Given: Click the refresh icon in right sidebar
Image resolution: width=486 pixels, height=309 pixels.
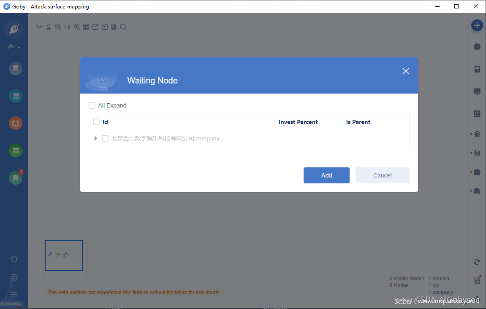Looking at the screenshot, I should [477, 262].
